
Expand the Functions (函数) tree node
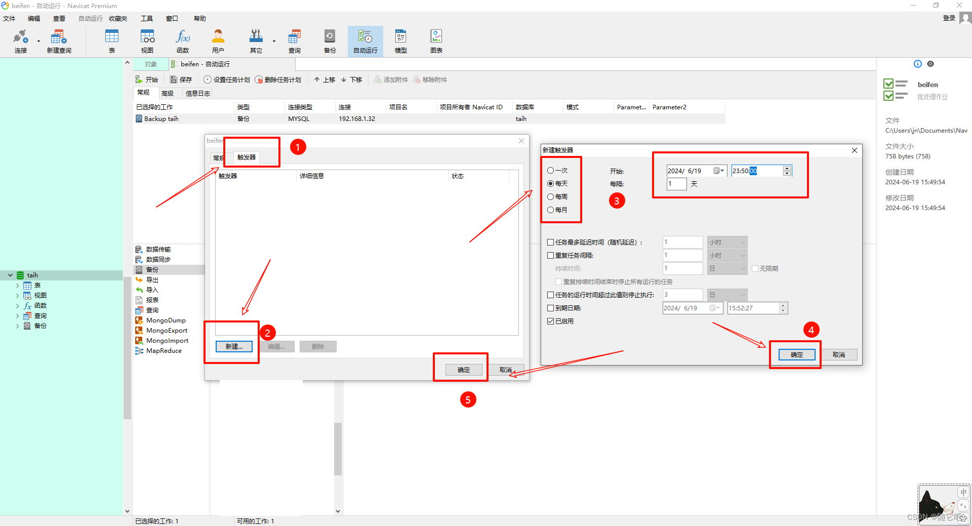[x=17, y=306]
